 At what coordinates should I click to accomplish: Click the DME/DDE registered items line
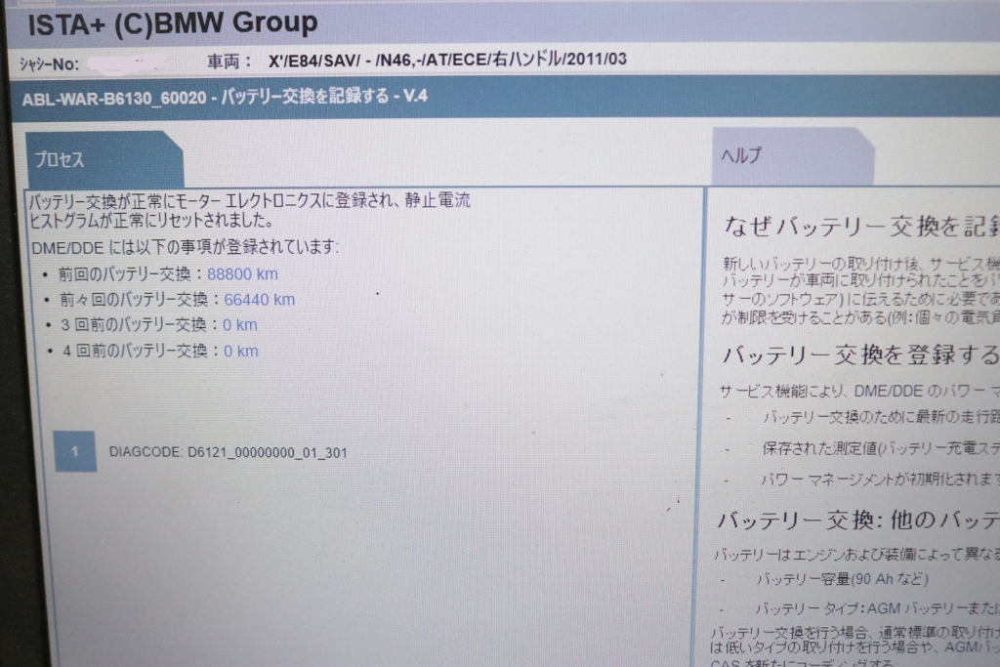coord(185,247)
